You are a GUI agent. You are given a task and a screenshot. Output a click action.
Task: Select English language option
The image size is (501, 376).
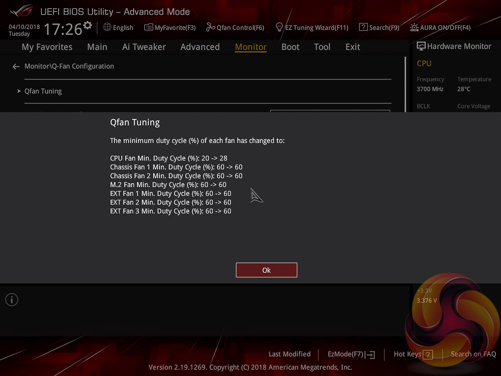(123, 27)
